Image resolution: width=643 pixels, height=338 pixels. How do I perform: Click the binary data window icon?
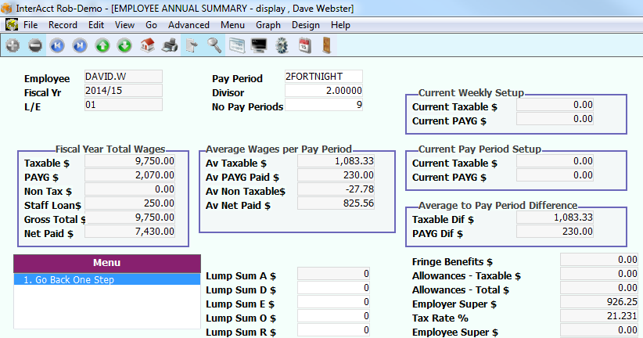point(236,45)
